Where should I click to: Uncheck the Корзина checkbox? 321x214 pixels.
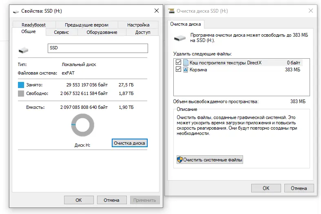178,70
